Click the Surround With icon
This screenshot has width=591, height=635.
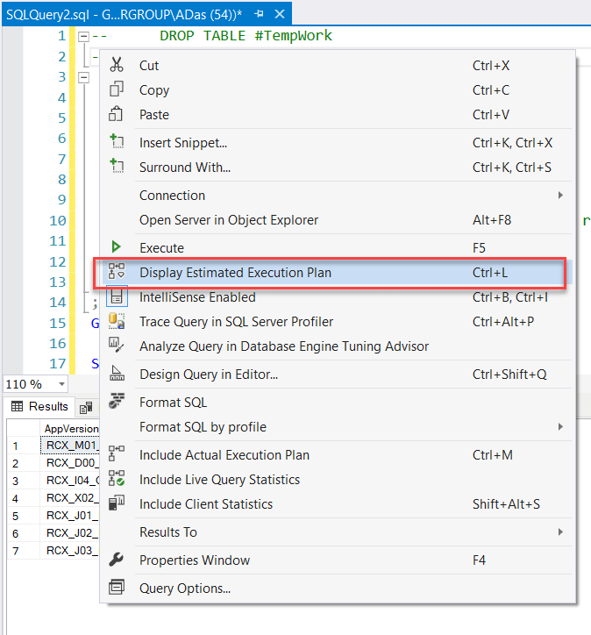(x=117, y=166)
